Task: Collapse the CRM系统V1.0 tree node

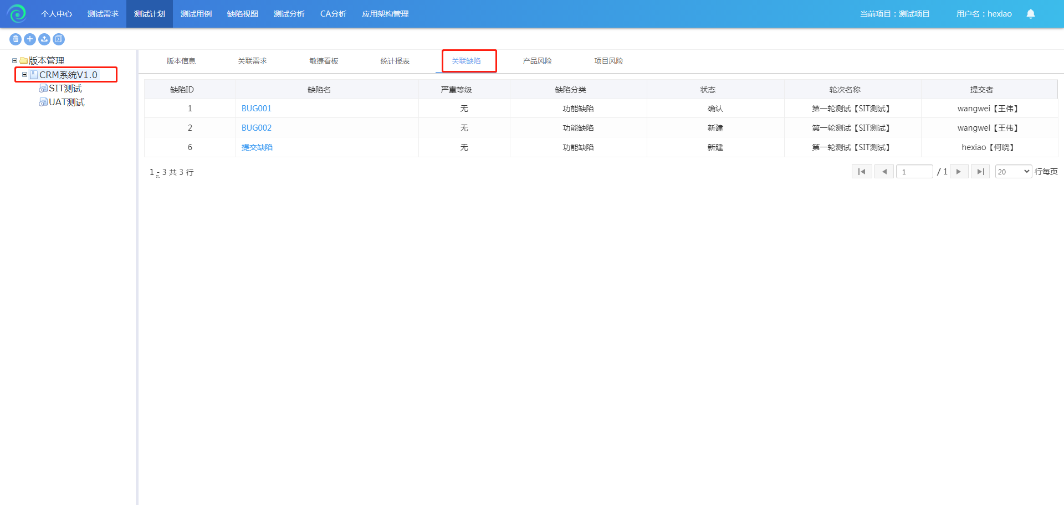Action: tap(24, 74)
